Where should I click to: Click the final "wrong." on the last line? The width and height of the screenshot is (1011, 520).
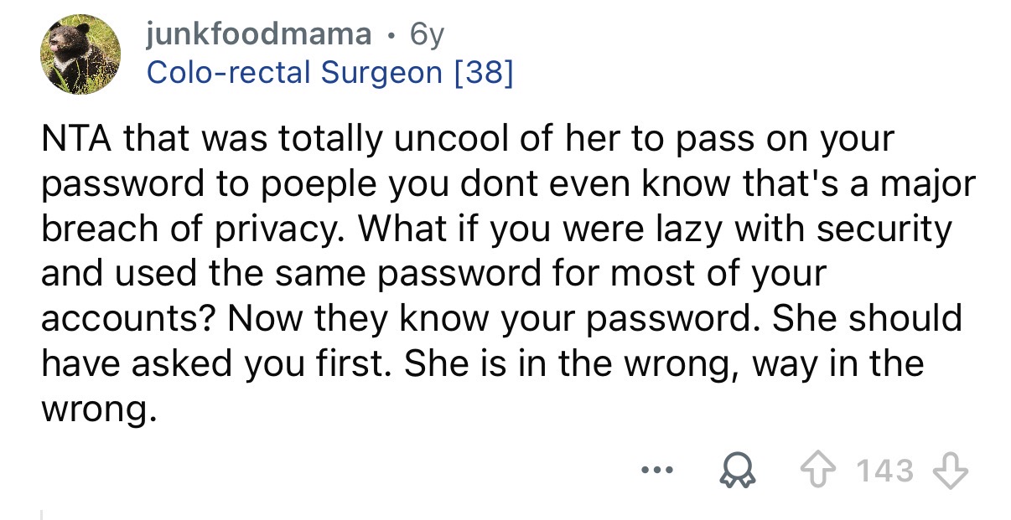(x=99, y=409)
